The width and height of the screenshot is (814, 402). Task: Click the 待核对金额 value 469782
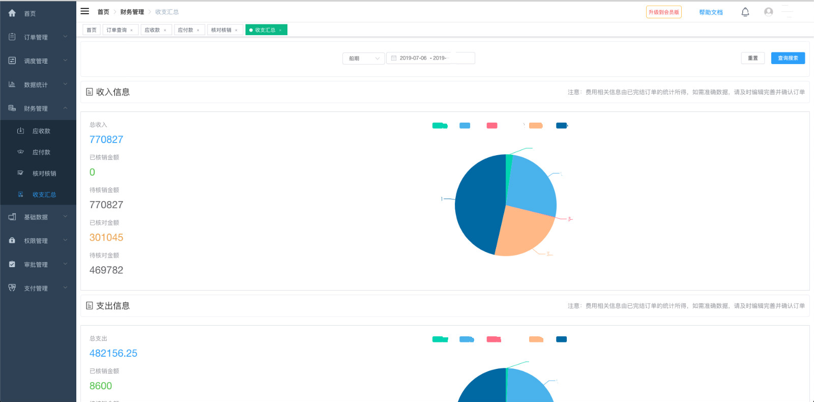point(106,270)
